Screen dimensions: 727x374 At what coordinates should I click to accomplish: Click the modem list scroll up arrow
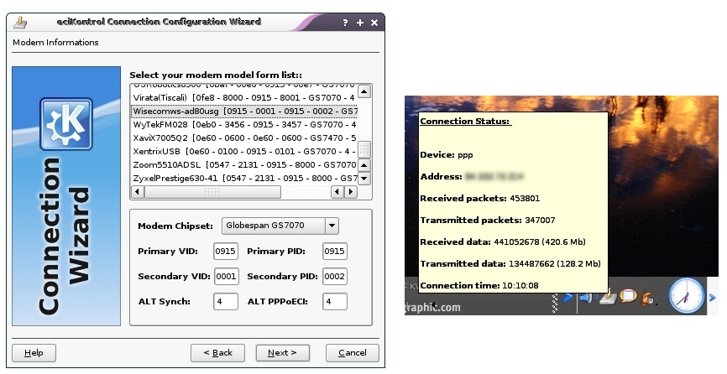tap(364, 91)
